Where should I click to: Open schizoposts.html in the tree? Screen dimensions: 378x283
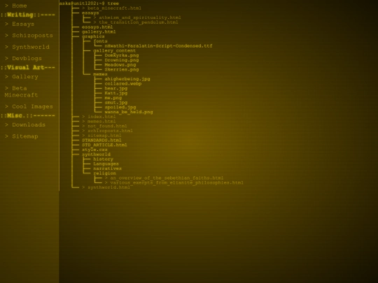coord(107,131)
